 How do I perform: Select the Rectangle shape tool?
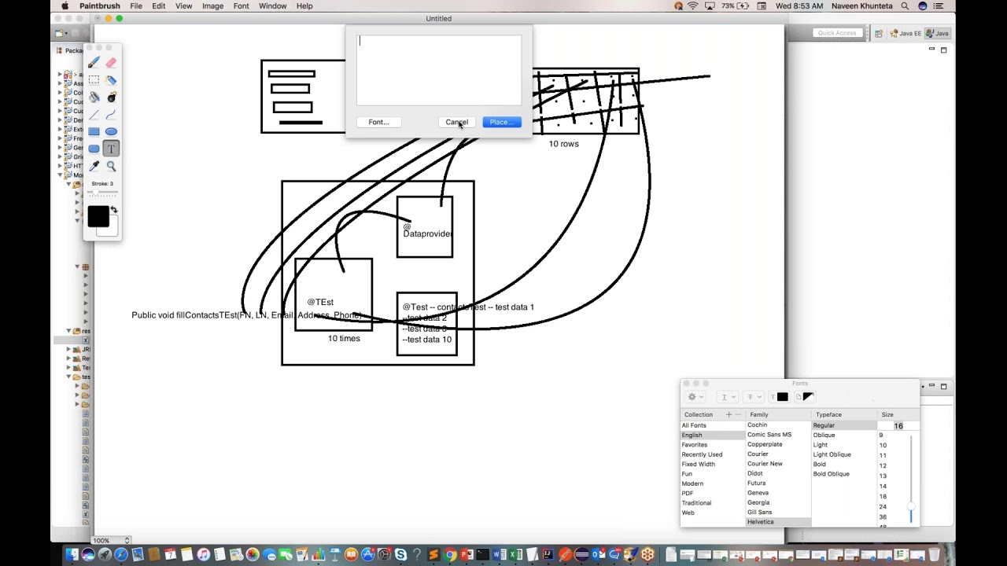(94, 131)
